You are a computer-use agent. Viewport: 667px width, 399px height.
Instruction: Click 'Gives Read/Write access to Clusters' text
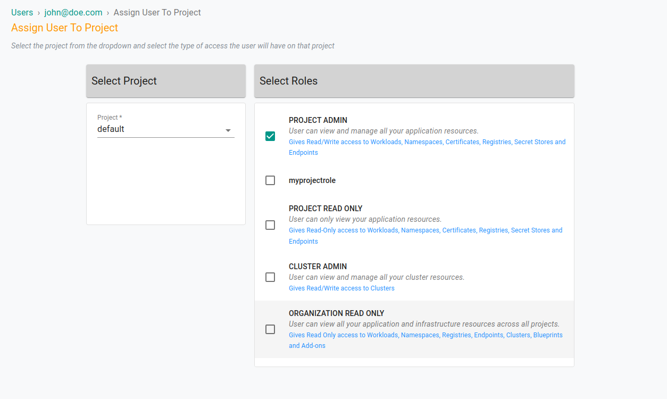click(341, 288)
